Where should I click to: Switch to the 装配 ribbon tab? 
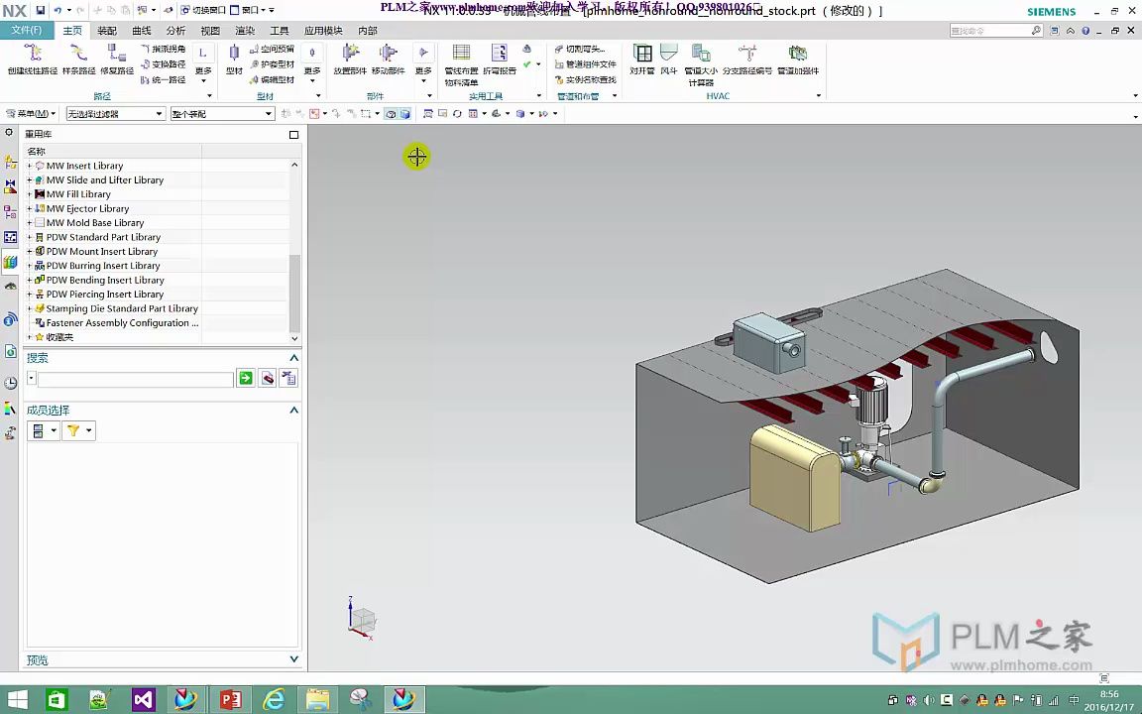tap(107, 30)
